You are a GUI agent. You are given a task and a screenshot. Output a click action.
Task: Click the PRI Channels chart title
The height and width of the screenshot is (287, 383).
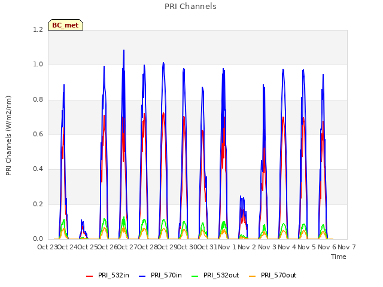[190, 7]
